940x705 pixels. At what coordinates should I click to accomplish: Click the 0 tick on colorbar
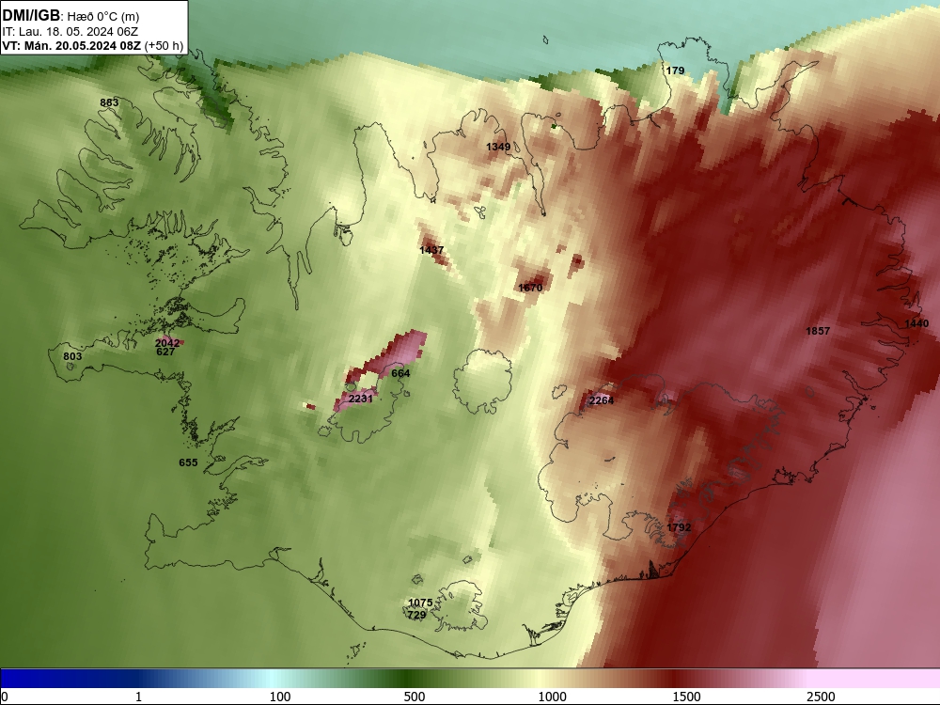pos(5,697)
